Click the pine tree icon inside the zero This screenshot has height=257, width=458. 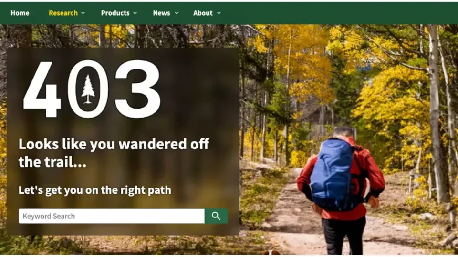pos(88,89)
